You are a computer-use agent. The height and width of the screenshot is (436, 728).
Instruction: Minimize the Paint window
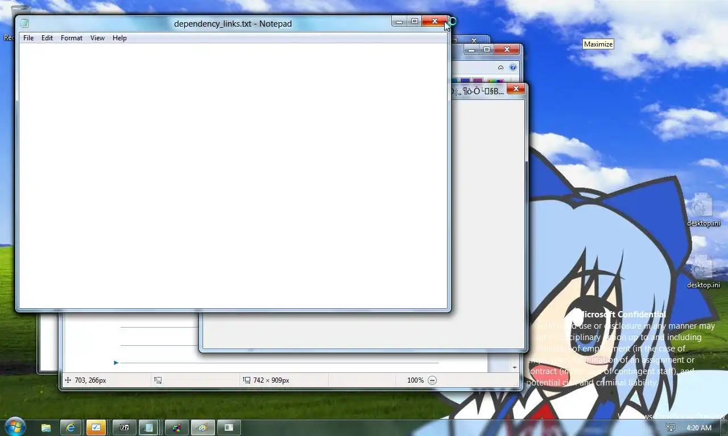click(471, 50)
